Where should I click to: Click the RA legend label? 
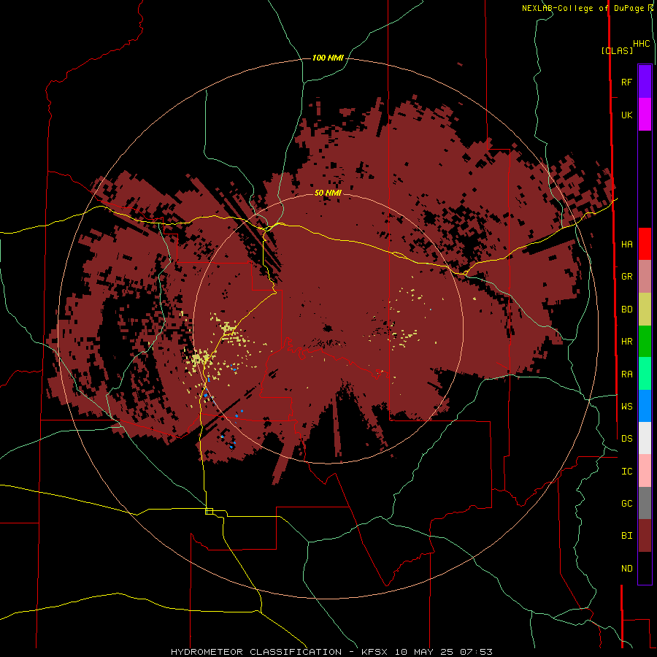tap(626, 374)
